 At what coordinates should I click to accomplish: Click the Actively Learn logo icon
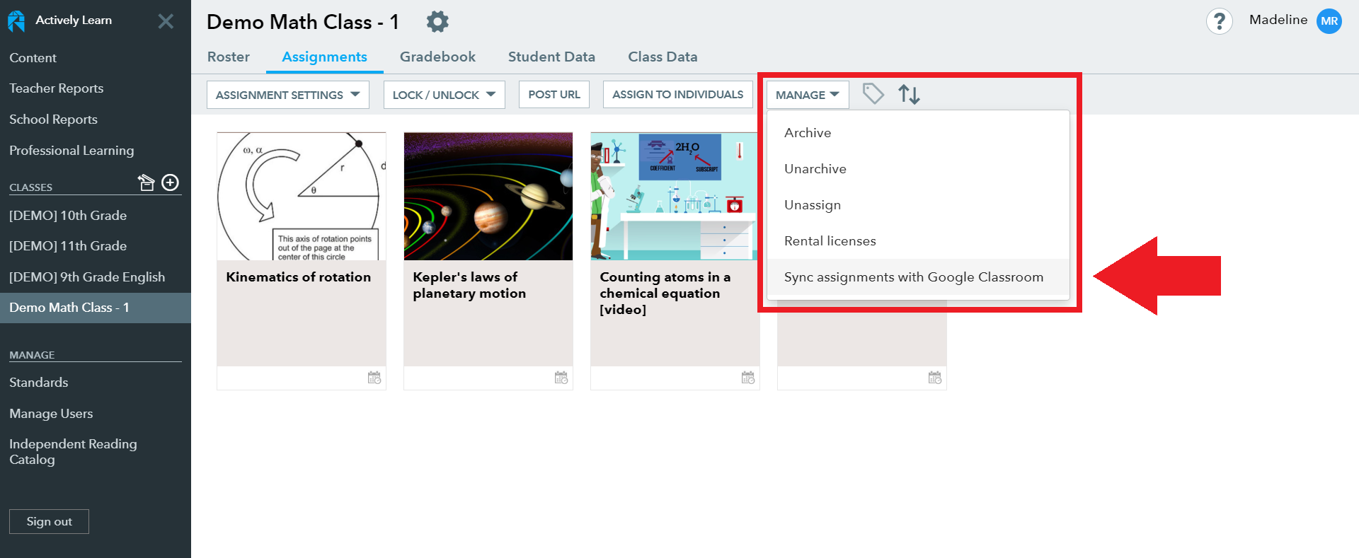[16, 21]
